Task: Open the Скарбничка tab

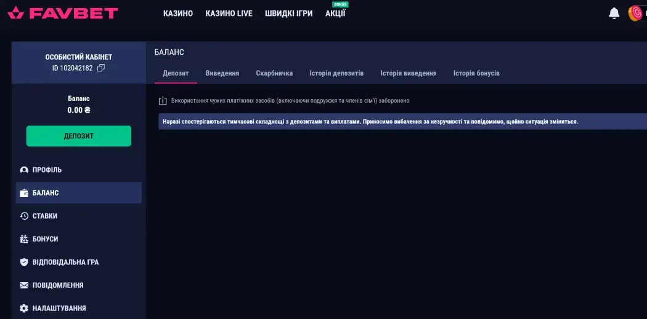Action: pos(274,73)
